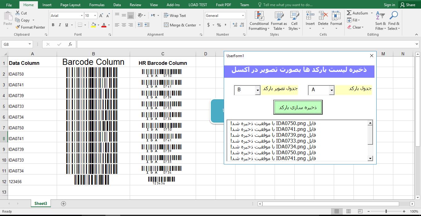The height and width of the screenshot is (216, 421).
Task: Set Bottom Align for cells
Action: tap(131, 15)
